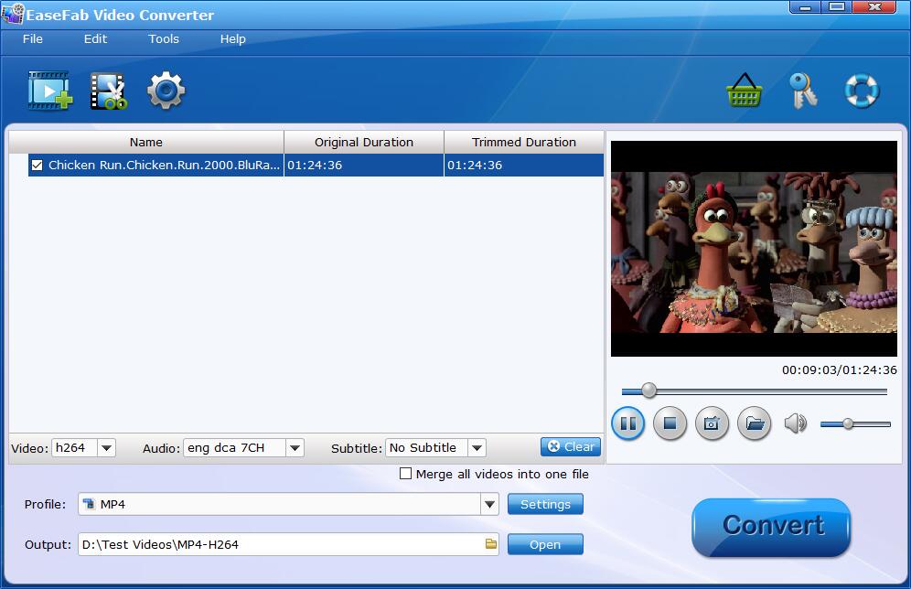This screenshot has height=589, width=911.
Task: Click the Output folder browse icon
Action: [491, 544]
